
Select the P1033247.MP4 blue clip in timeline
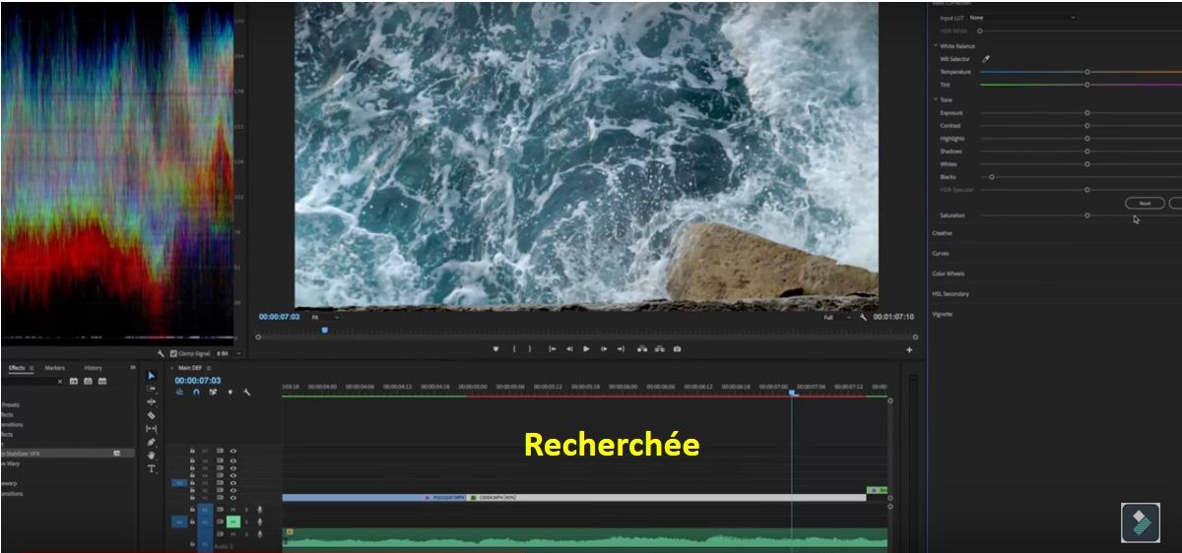[x=374, y=498]
